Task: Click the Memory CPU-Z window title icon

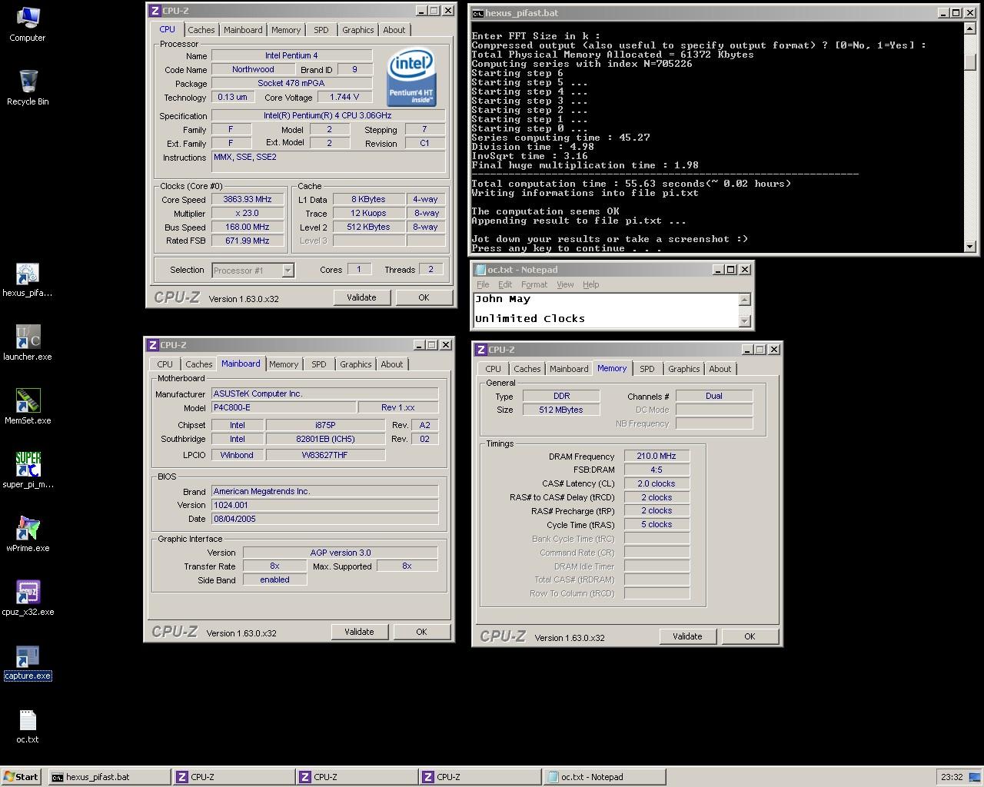Action: coord(480,350)
